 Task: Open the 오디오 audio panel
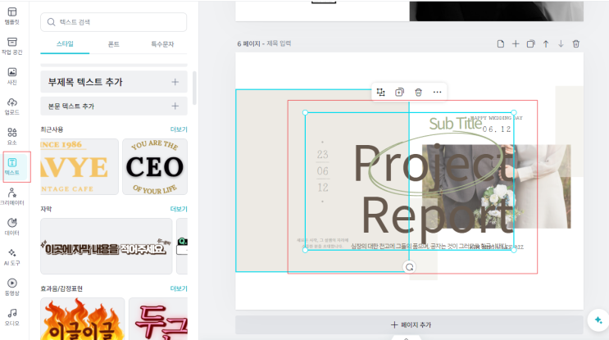tap(12, 317)
